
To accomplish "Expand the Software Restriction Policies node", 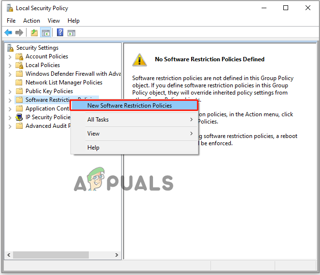I will pos(10,100).
